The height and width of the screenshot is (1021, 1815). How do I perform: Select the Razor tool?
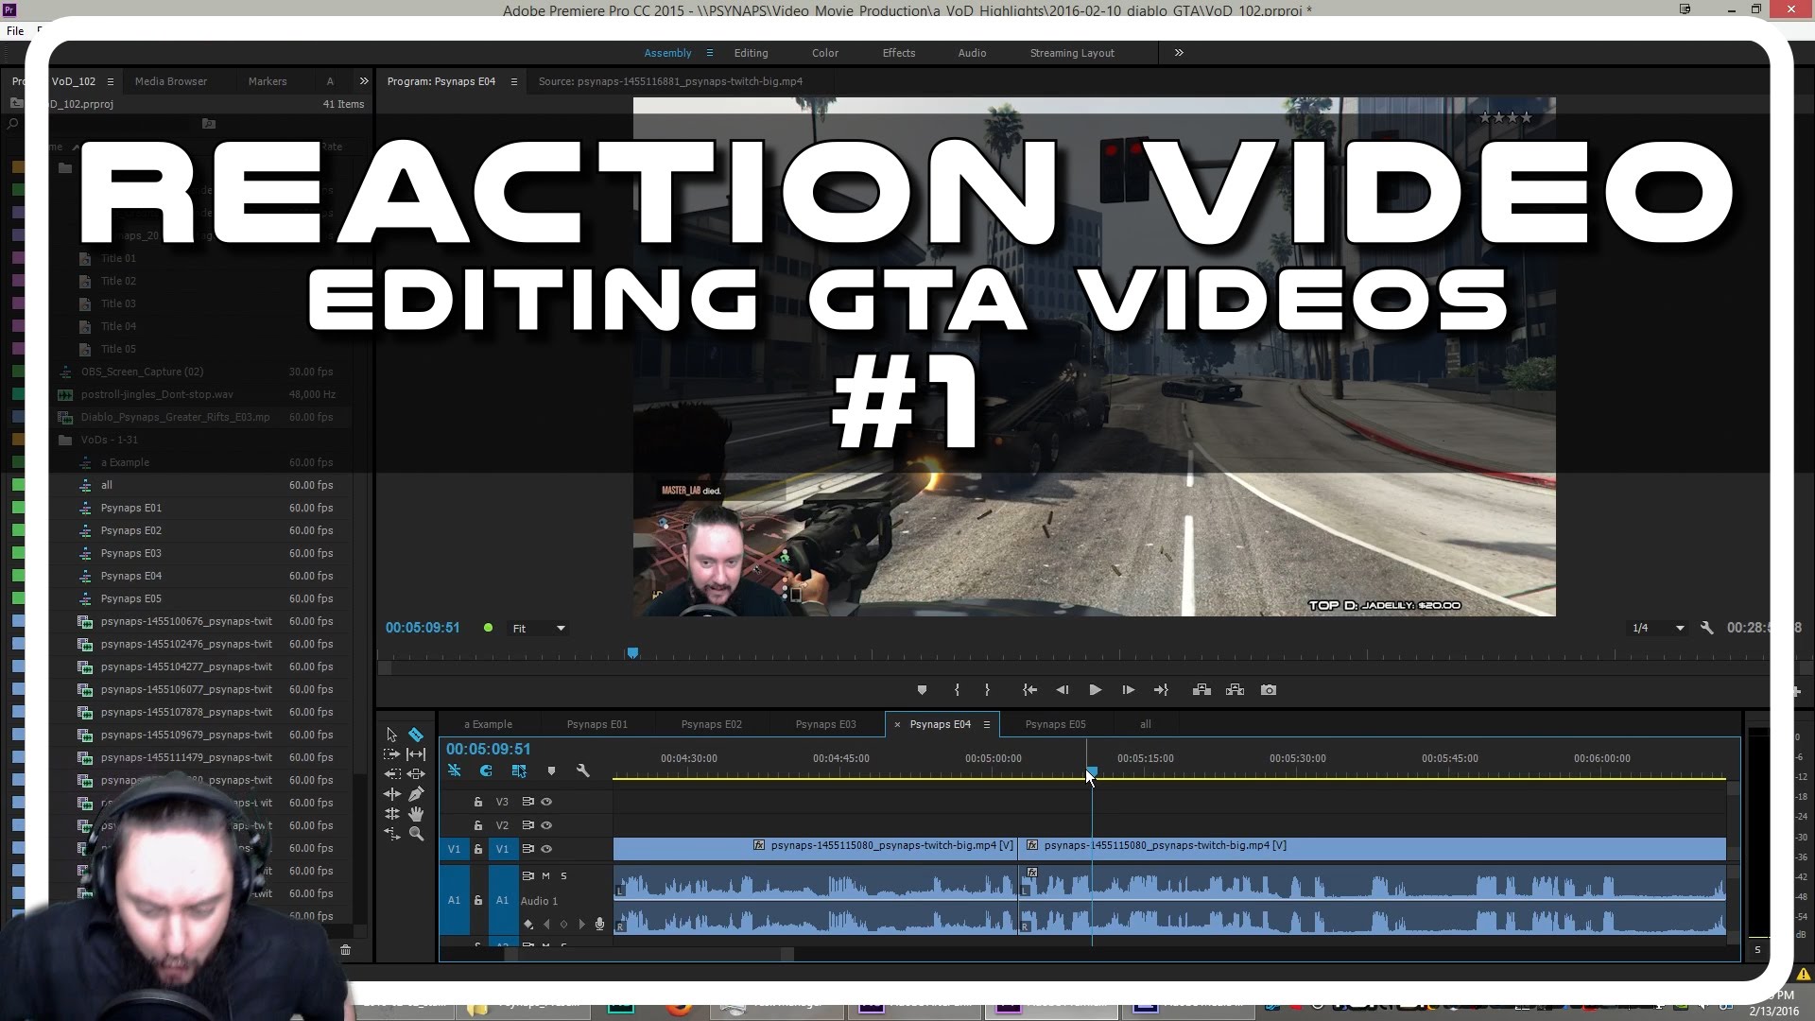(x=416, y=735)
